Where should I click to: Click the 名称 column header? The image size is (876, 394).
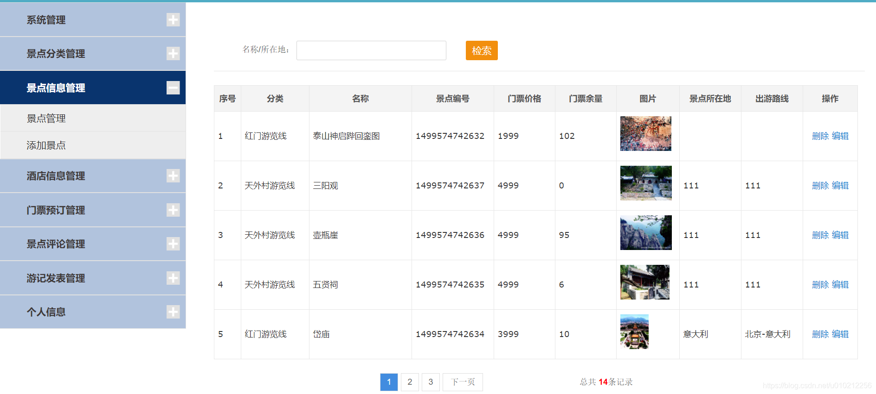[x=361, y=99]
